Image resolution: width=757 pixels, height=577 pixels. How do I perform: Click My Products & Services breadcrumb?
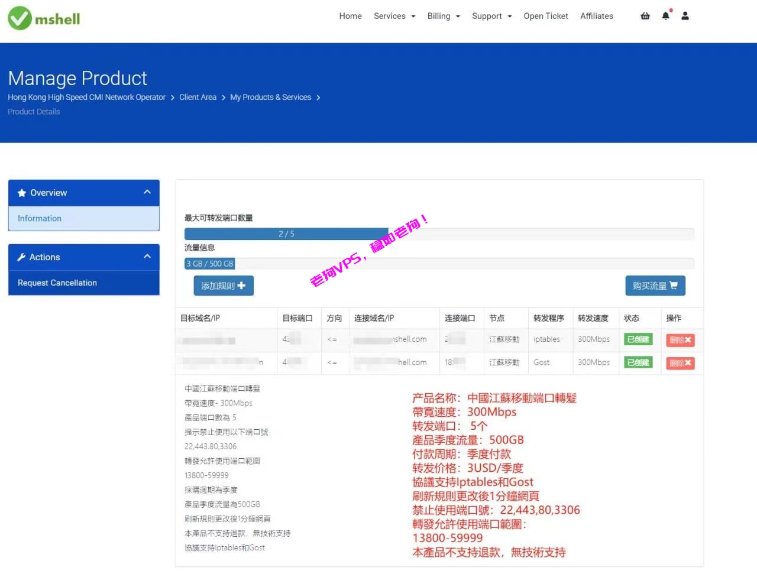click(271, 97)
